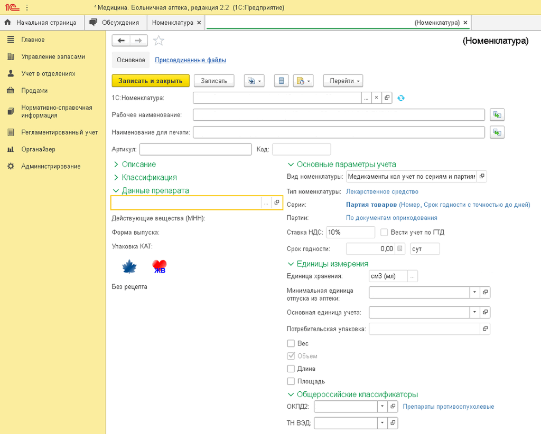Click into the Артикул input field

[195, 149]
